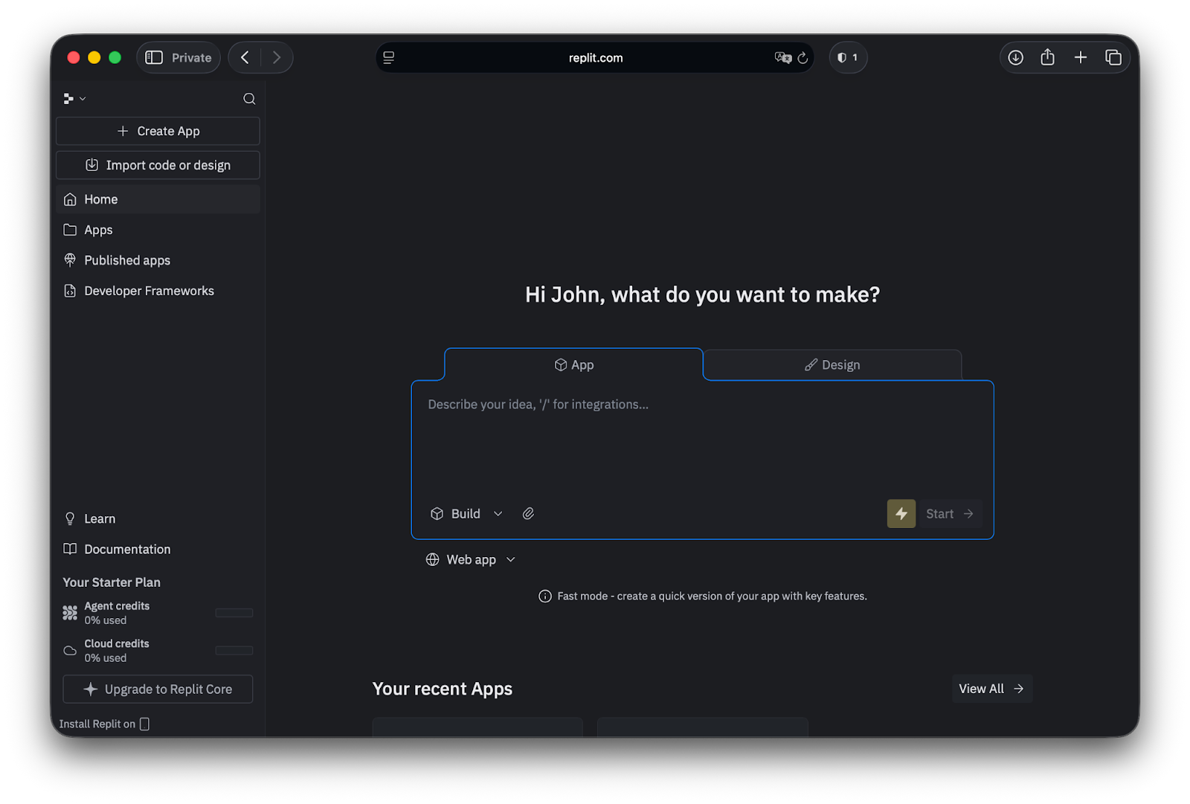
Task: Open the Web app type dropdown
Action: [470, 560]
